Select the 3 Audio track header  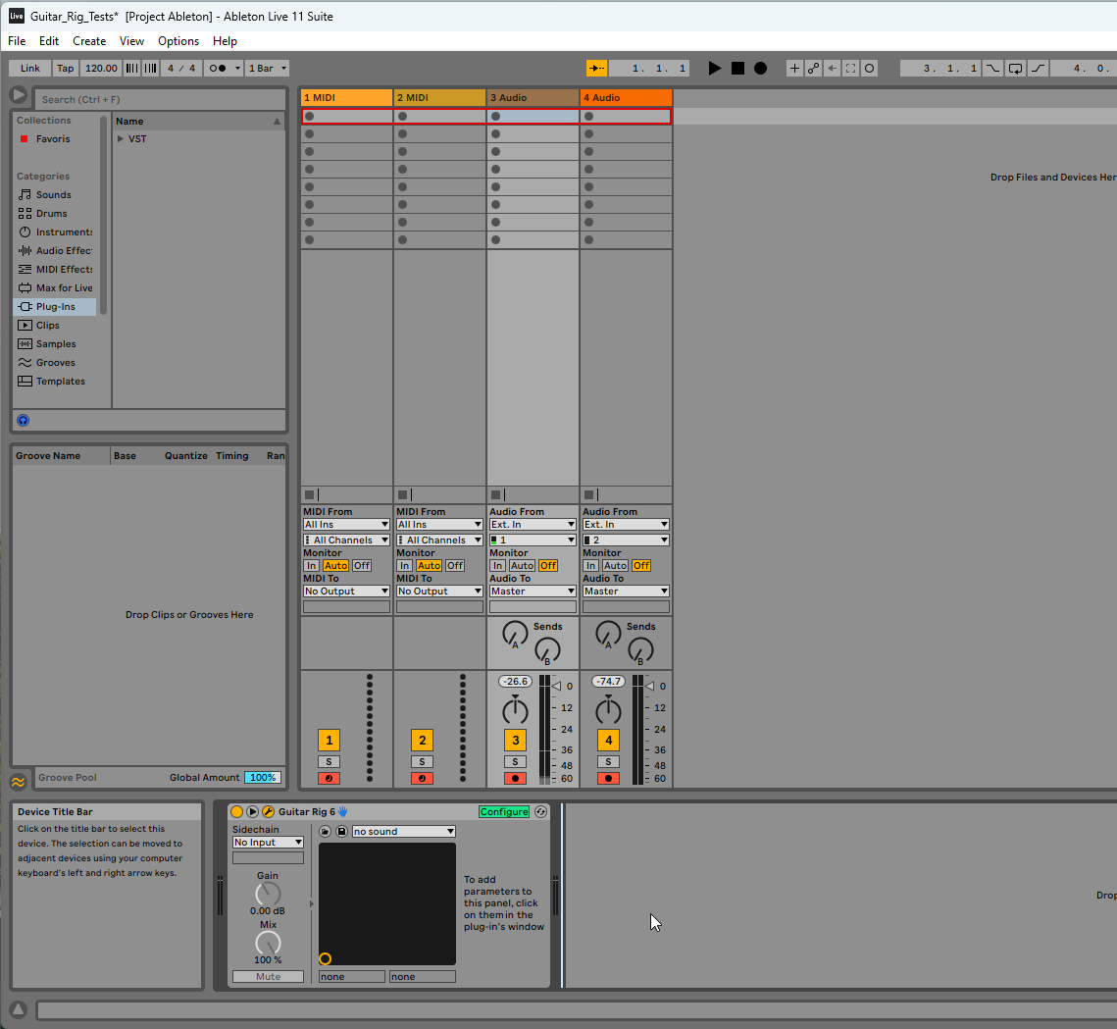(533, 98)
